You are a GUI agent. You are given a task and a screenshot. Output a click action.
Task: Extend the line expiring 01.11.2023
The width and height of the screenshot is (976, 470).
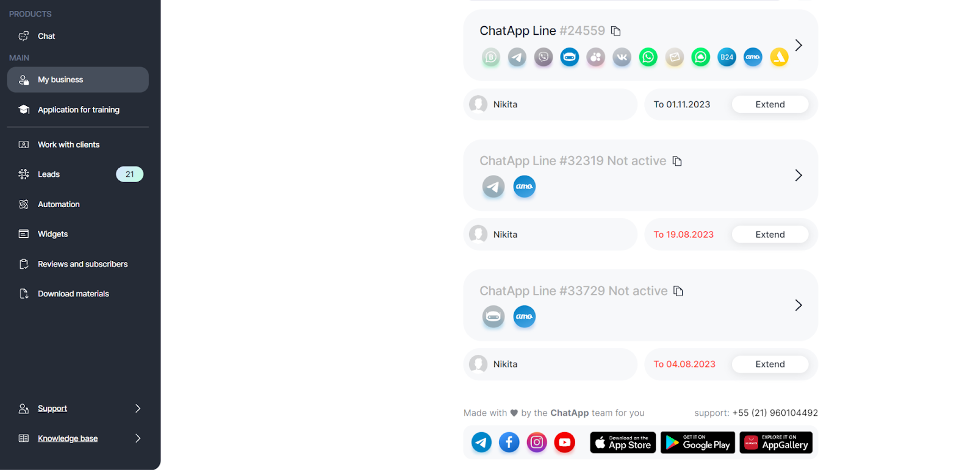pos(770,104)
